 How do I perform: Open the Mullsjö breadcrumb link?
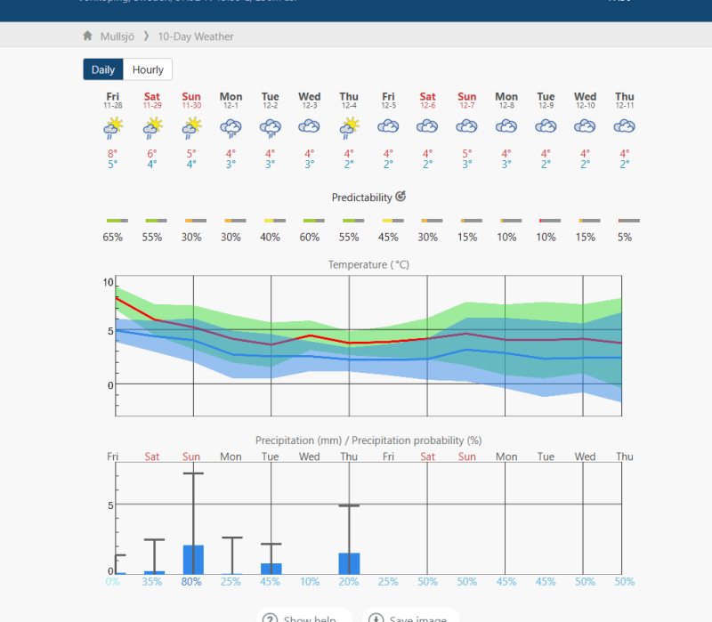[x=117, y=36]
